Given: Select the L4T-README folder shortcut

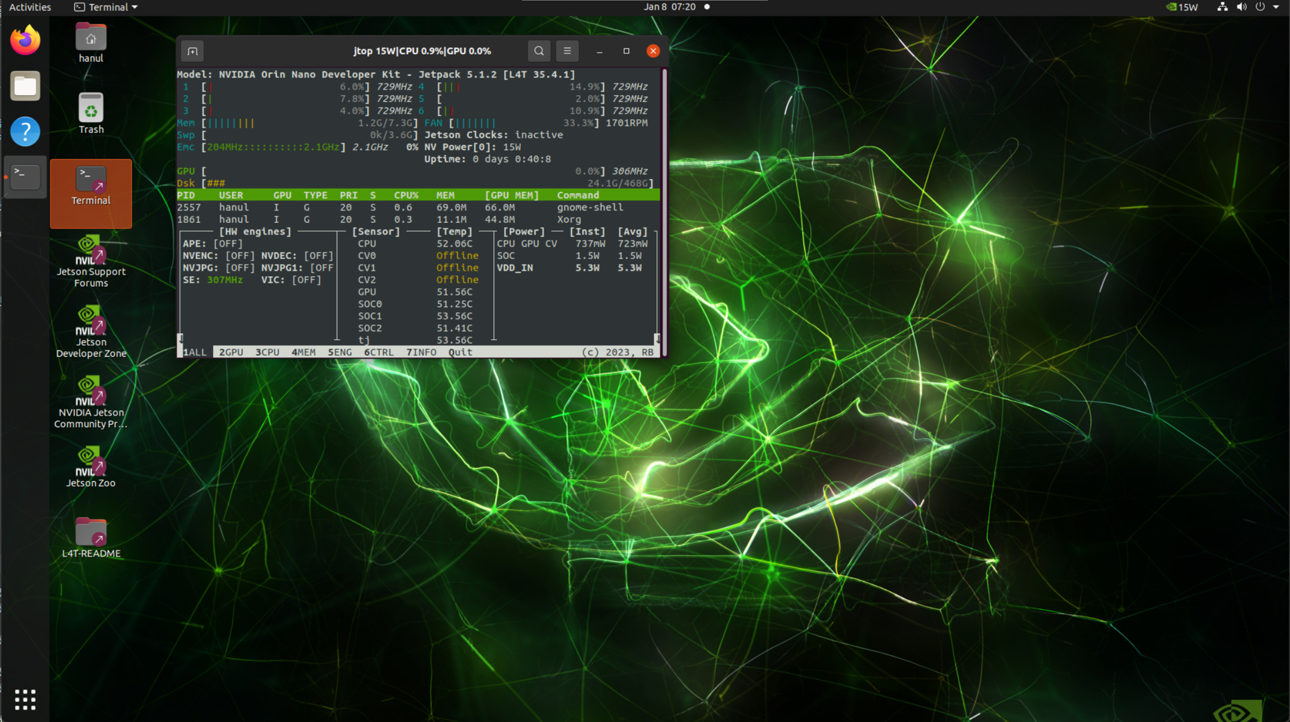Looking at the screenshot, I should coord(91,537).
